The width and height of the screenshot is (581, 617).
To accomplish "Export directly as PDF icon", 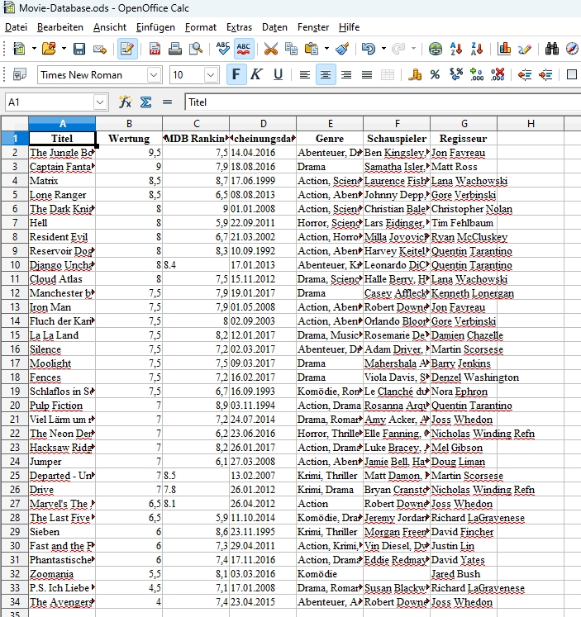I will pyautogui.click(x=155, y=49).
